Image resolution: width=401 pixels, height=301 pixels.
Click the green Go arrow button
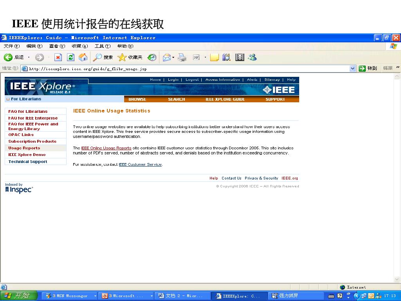(x=362, y=68)
